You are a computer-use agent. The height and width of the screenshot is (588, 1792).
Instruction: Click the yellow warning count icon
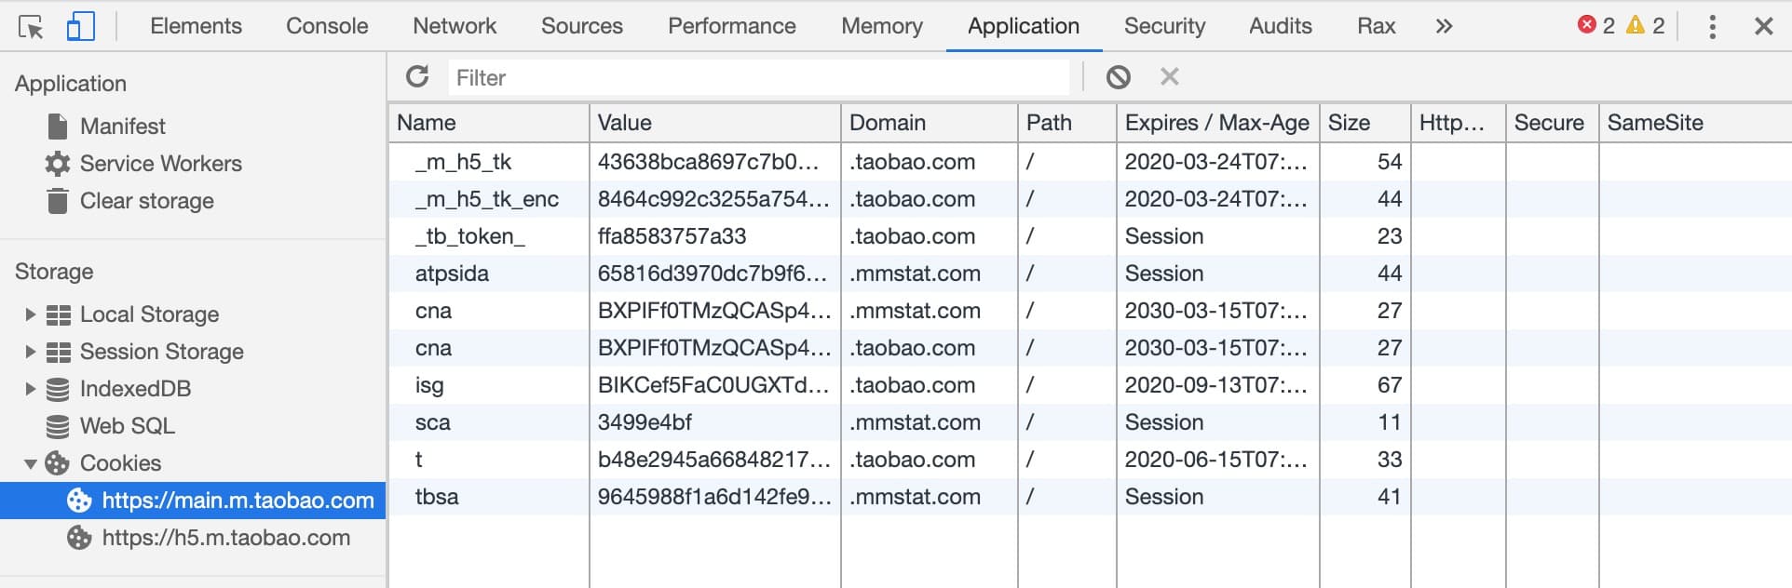pos(1636,25)
